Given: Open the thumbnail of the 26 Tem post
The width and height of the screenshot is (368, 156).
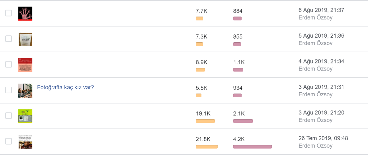Looking at the screenshot, I should point(25,142).
